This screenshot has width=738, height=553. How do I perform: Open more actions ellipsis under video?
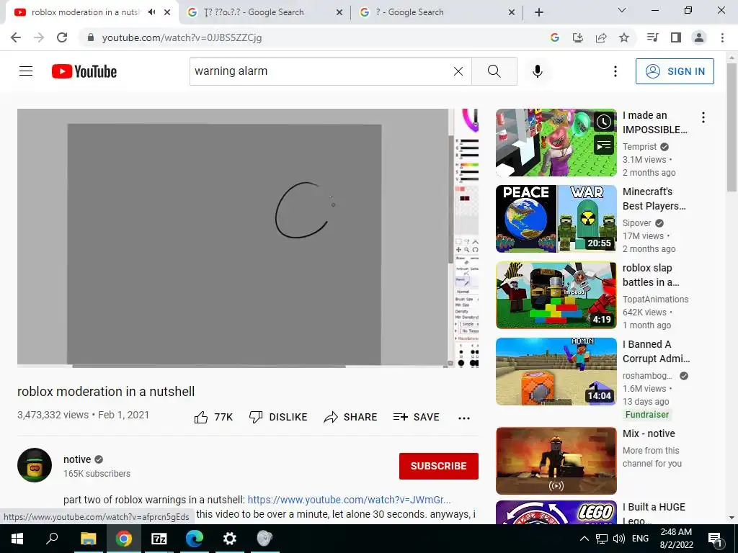[x=464, y=418]
